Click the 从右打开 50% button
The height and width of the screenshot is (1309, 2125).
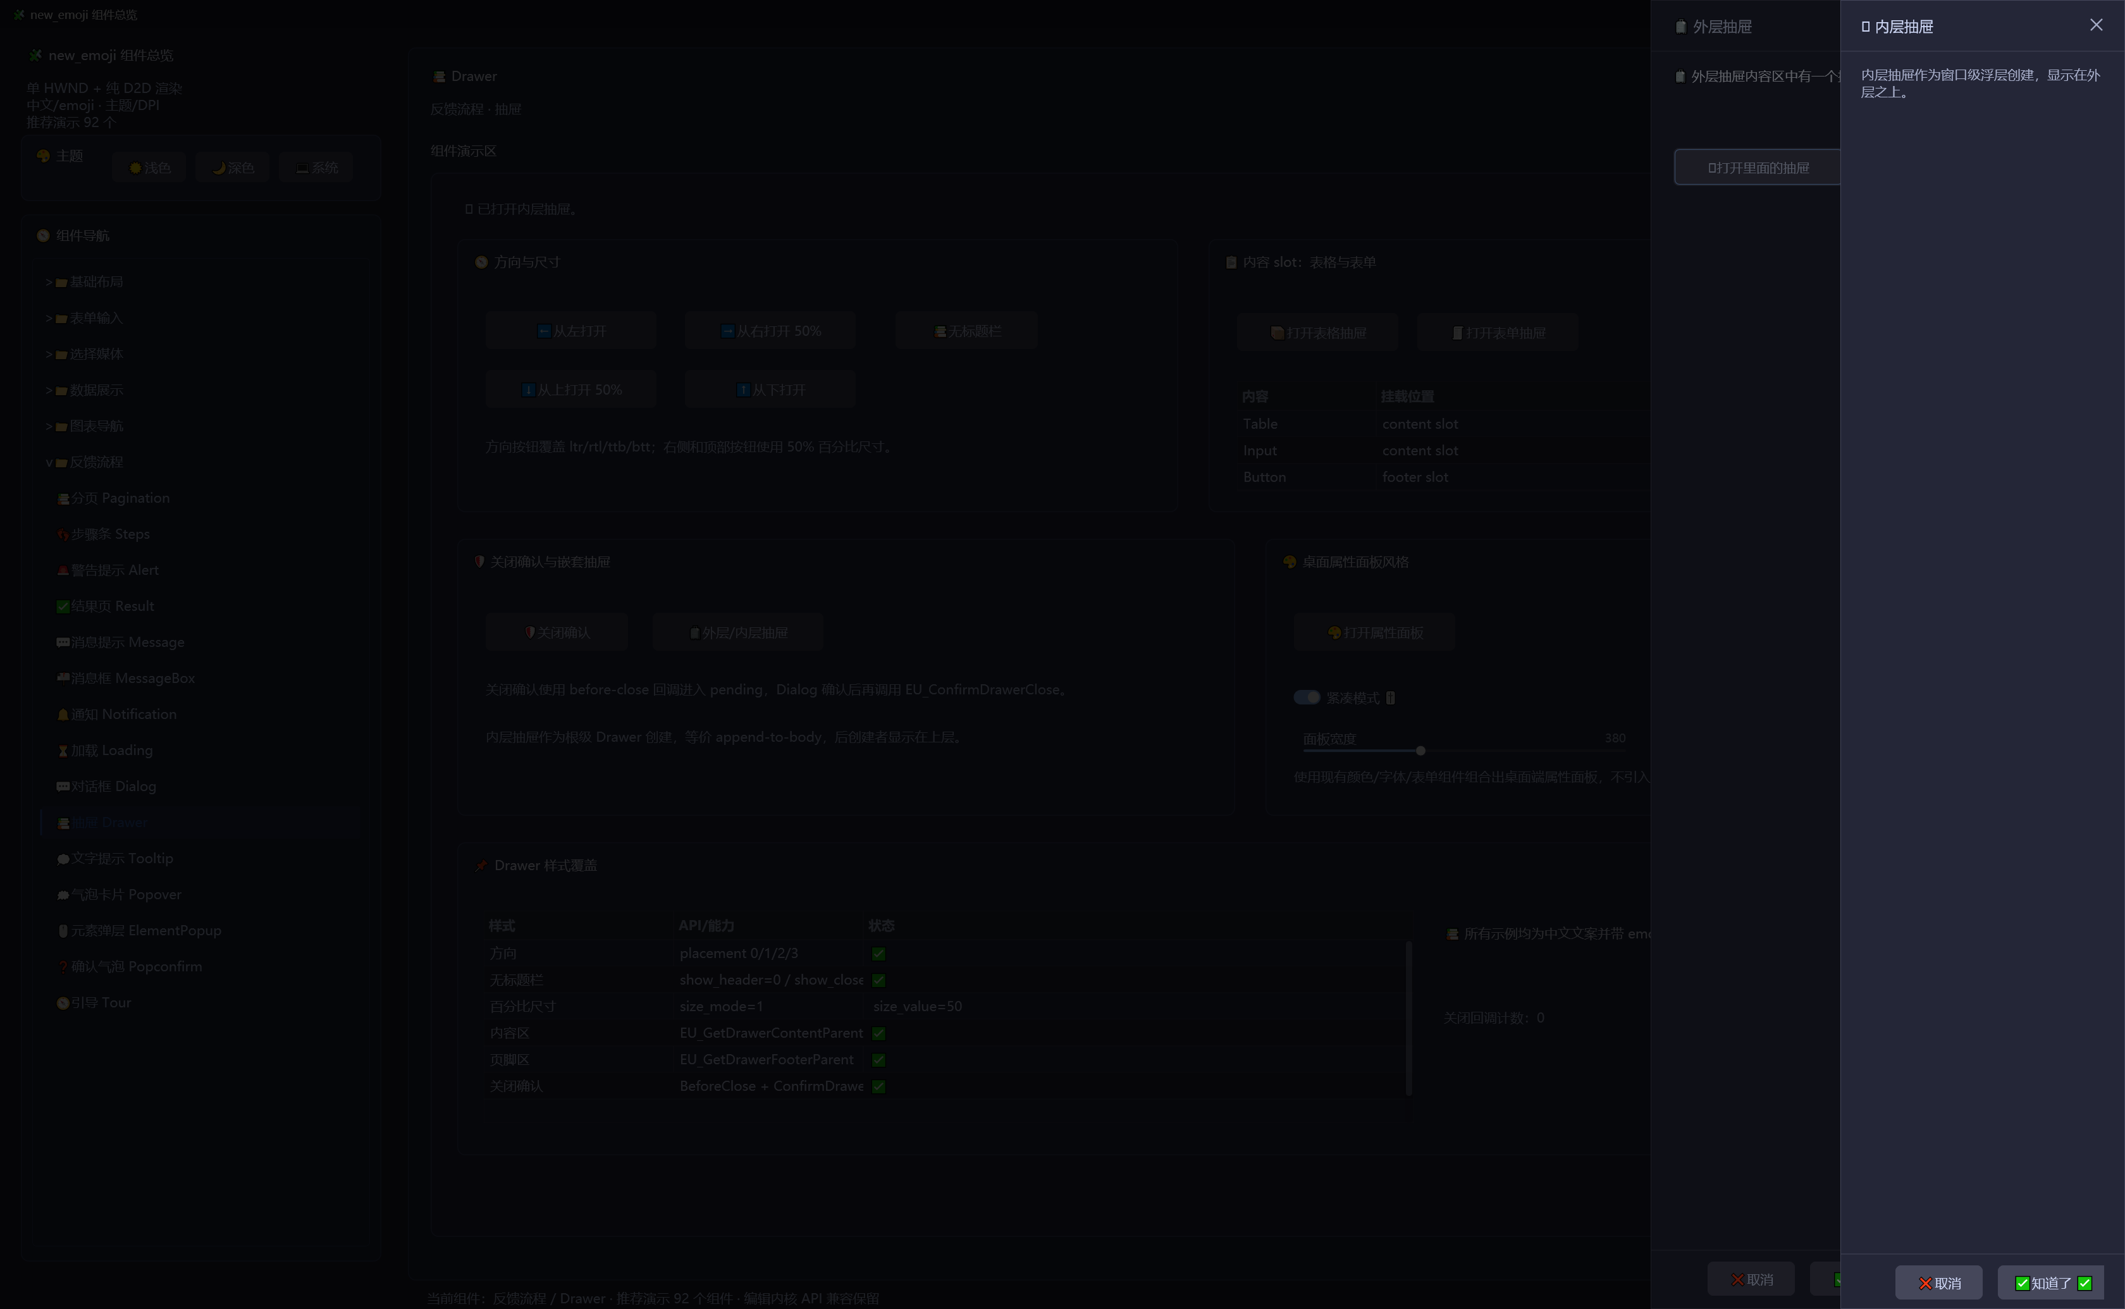pyautogui.click(x=770, y=331)
